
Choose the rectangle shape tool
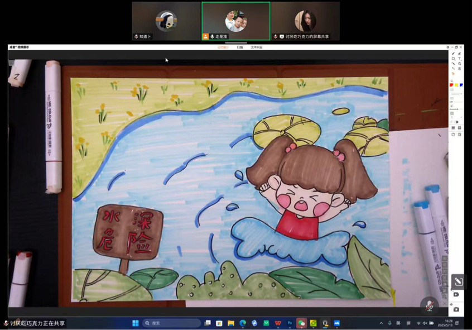pyautogui.click(x=453, y=59)
